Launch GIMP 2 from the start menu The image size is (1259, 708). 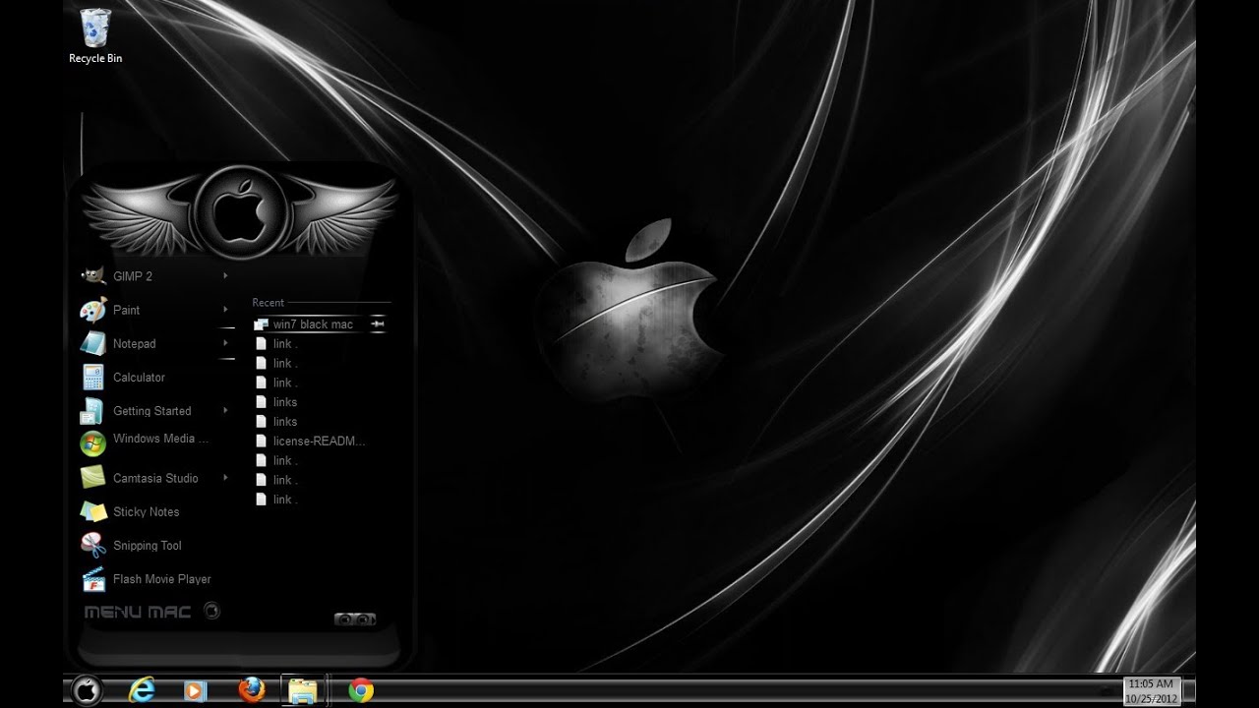pos(133,276)
